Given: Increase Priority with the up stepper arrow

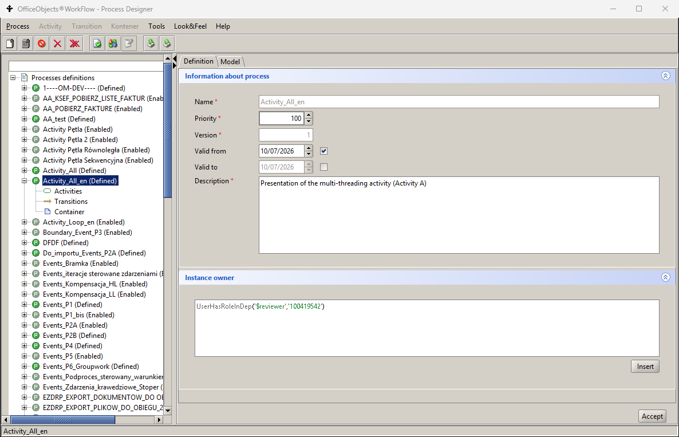Looking at the screenshot, I should (x=309, y=115).
